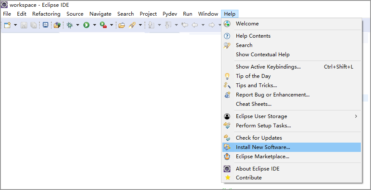Select Install New Software...
The height and width of the screenshot is (190, 371).
(x=291, y=147)
